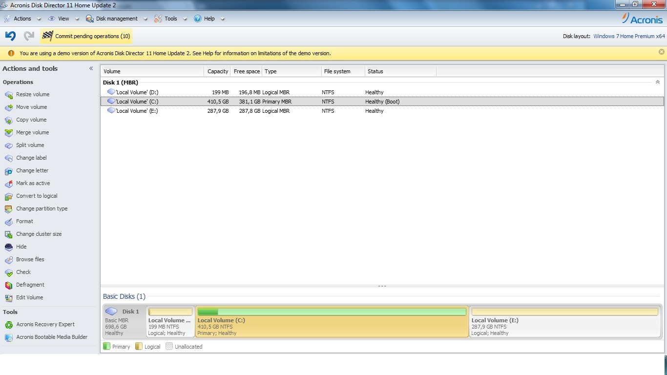Open Windows 7 Home Premium x64 disk layout dropdown

pos(629,36)
